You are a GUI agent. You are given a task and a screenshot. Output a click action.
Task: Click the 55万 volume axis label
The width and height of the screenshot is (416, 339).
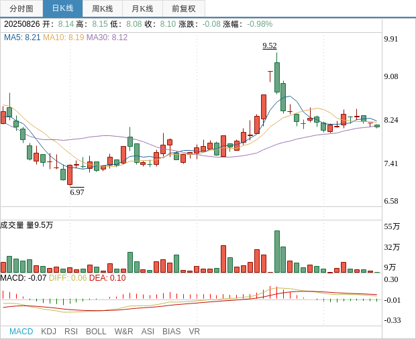tap(392, 226)
